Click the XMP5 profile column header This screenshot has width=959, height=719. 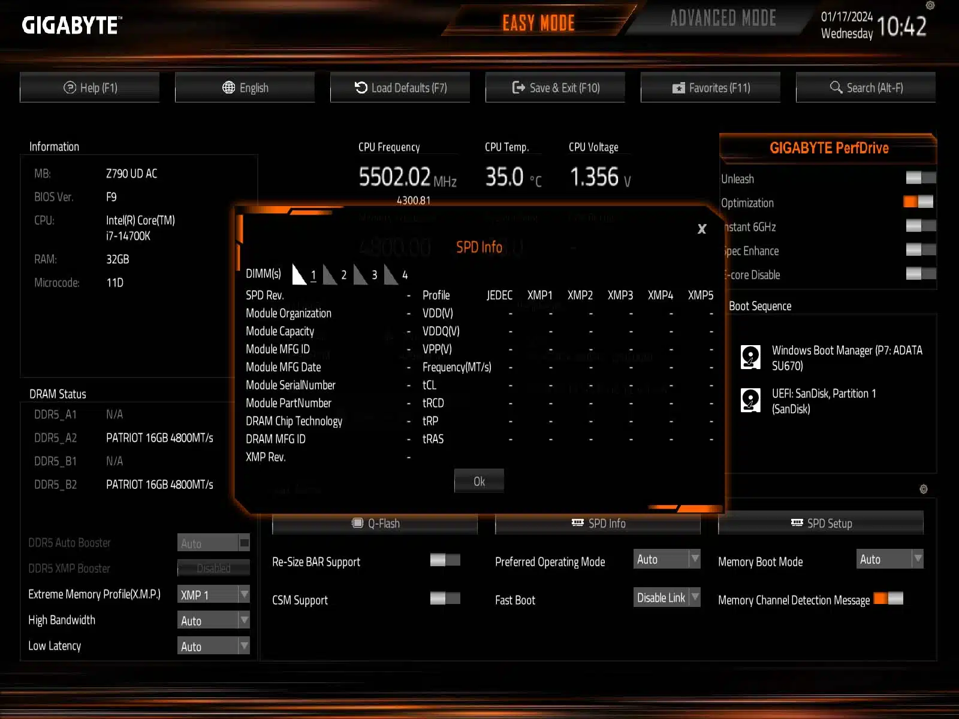(x=701, y=295)
